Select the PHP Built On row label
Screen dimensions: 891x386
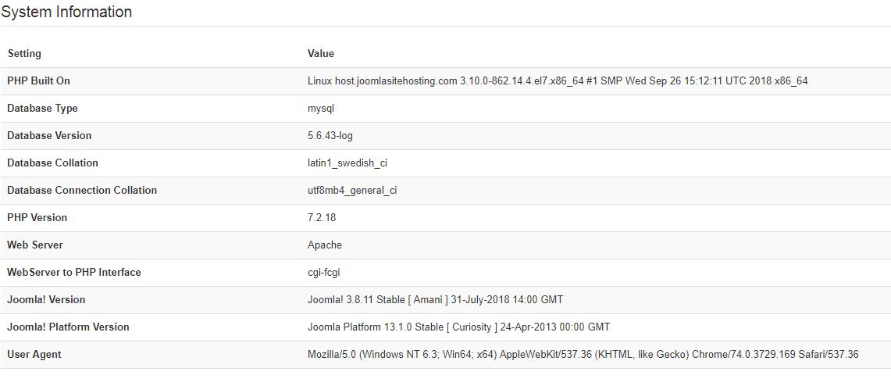[38, 80]
